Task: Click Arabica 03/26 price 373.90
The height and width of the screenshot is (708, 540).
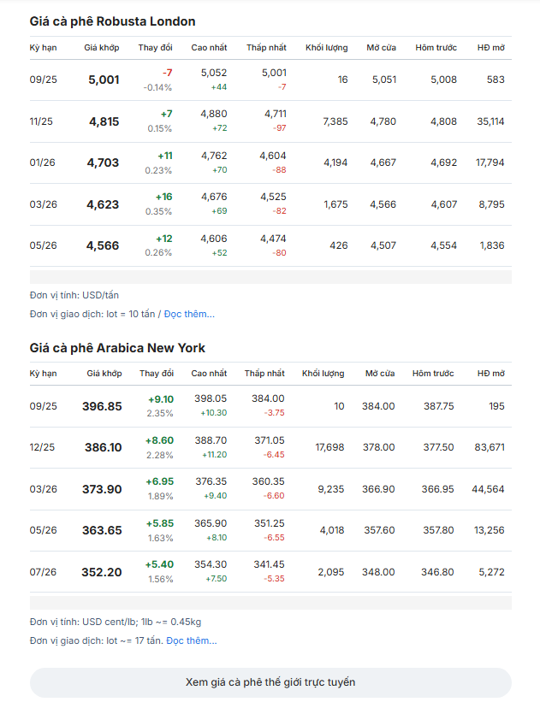Action: coord(102,489)
